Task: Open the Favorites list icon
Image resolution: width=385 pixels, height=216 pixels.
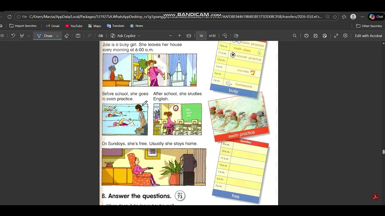Action: click(x=344, y=17)
